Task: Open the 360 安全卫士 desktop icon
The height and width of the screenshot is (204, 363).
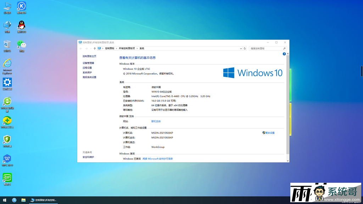Action: 7,122
